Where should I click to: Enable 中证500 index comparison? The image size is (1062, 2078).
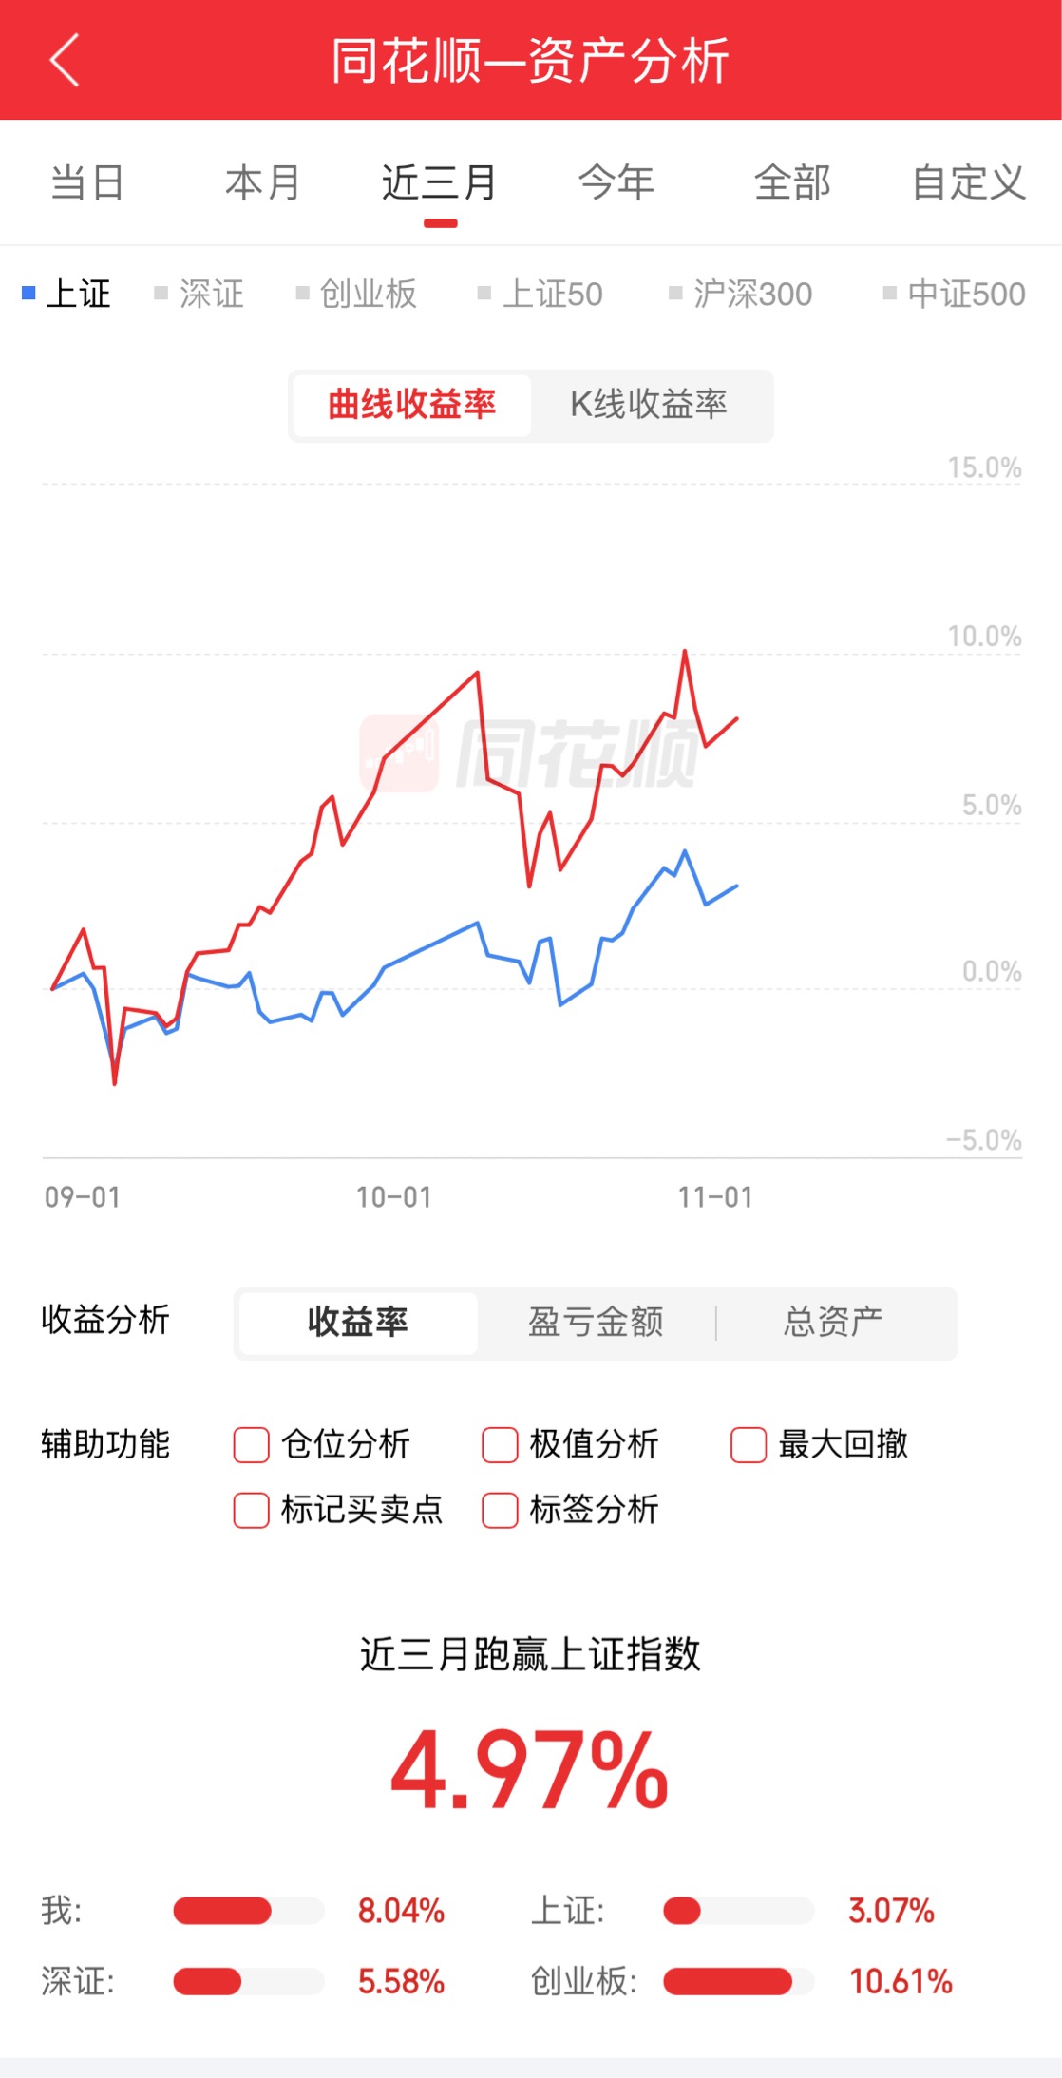pyautogui.click(x=955, y=294)
